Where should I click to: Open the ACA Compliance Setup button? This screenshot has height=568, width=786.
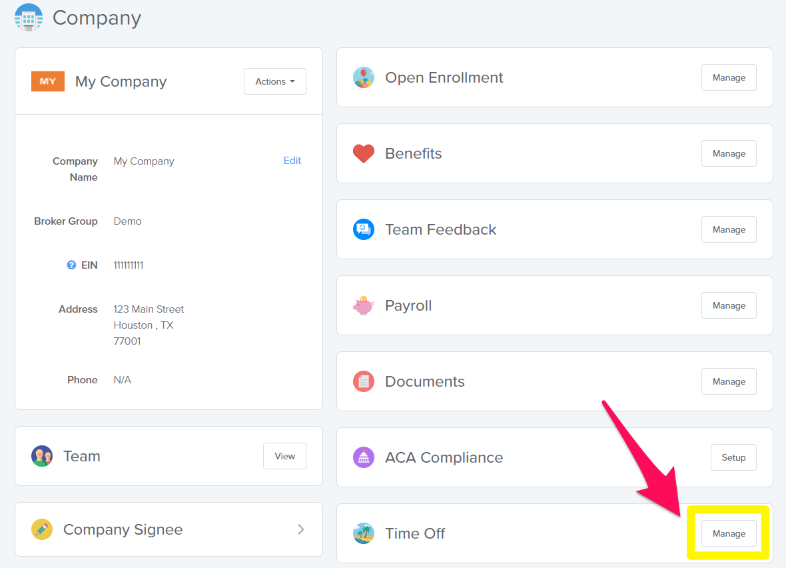[x=733, y=457]
